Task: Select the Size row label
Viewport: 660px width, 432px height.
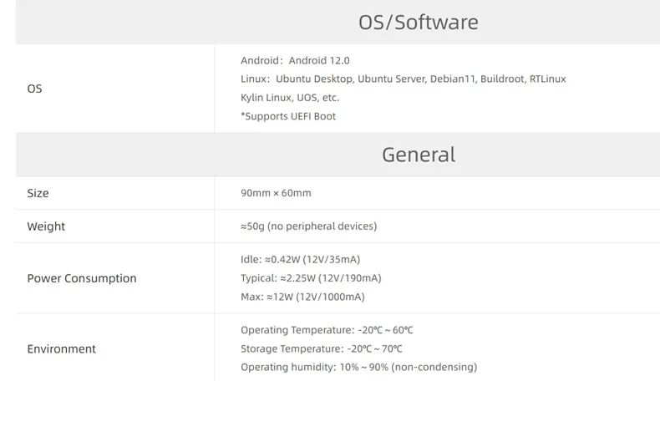Action: click(38, 193)
